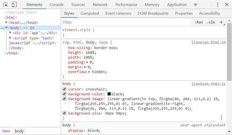232x135 pixels.
Task: Click the black background-color swatch
Action: [x=109, y=94]
